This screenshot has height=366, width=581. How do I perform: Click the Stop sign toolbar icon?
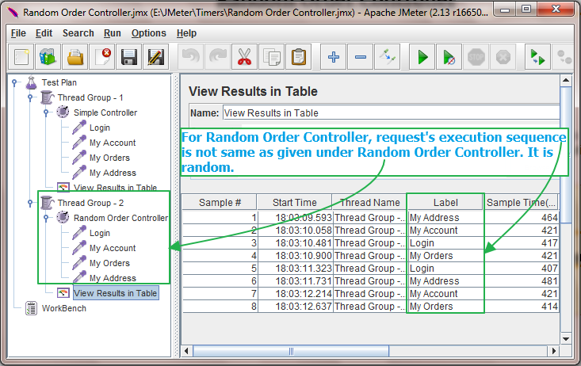476,57
